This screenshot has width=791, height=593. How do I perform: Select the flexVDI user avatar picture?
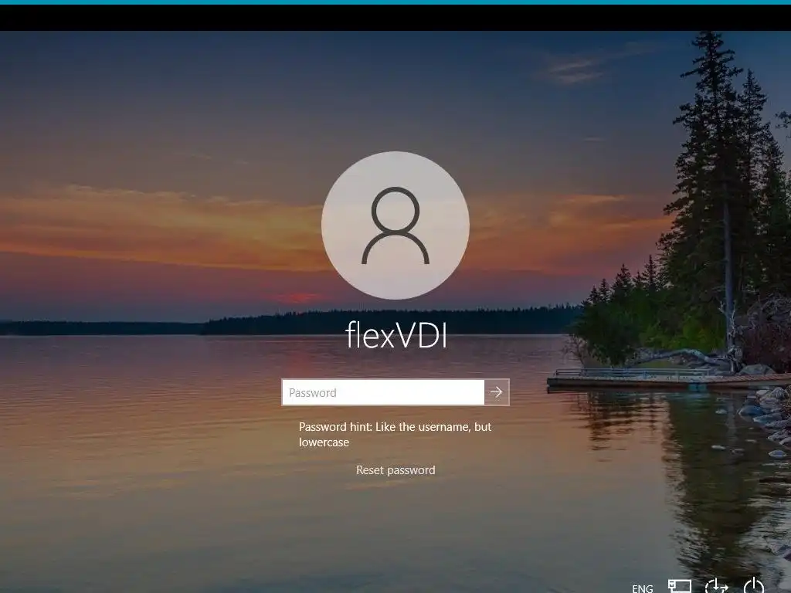[x=395, y=225]
